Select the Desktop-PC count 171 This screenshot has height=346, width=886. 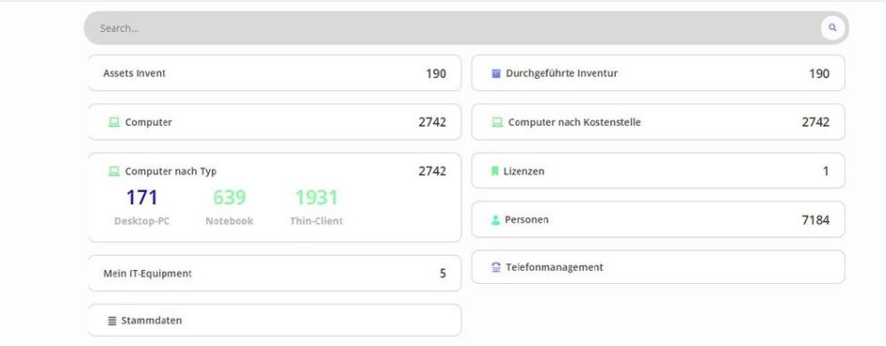[x=142, y=198]
